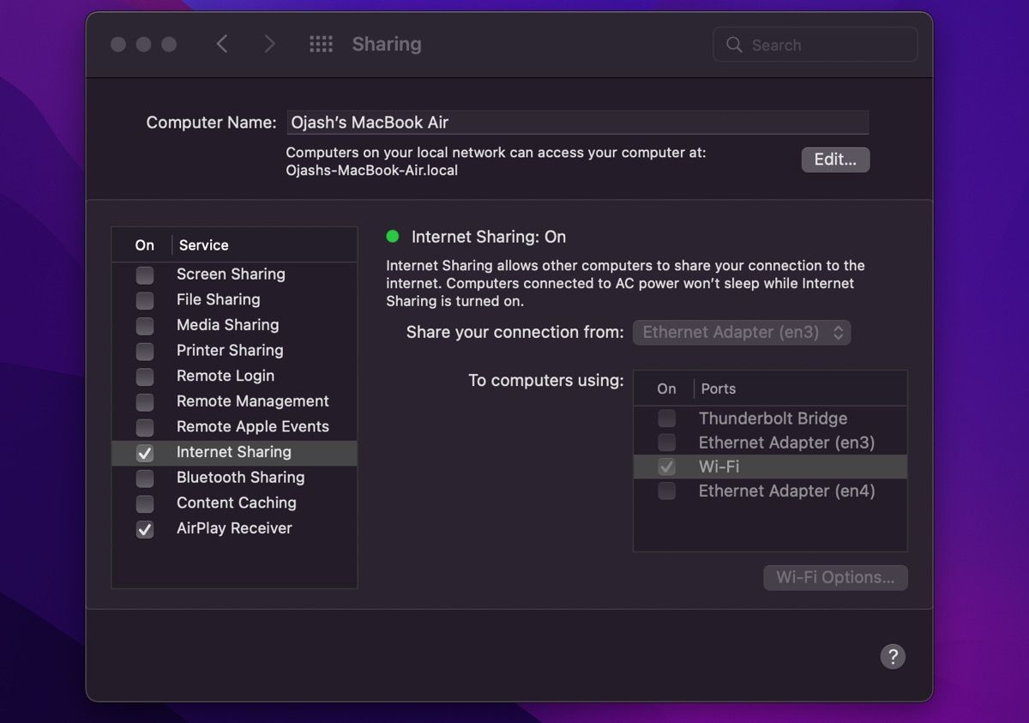This screenshot has width=1029, height=723.
Task: Click in the Search field
Action: coord(815,45)
